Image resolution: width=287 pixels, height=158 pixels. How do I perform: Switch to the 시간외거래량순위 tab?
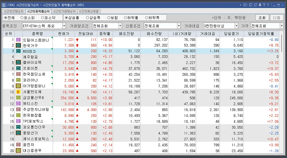[64, 11]
